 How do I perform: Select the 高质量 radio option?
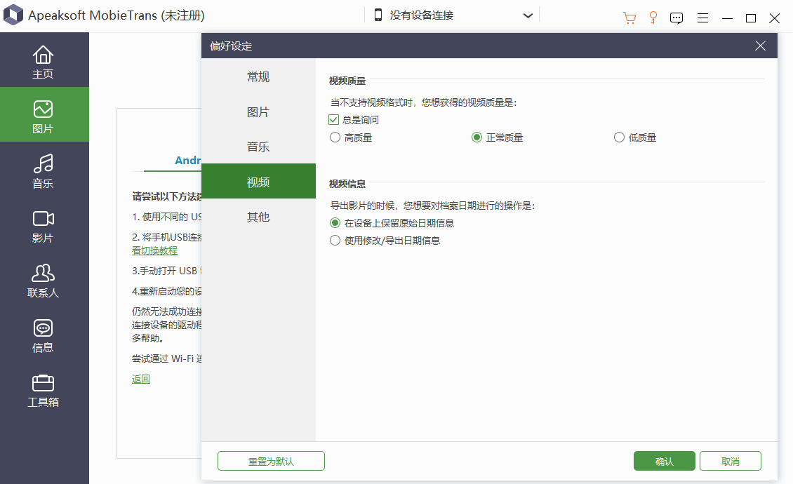(x=335, y=137)
